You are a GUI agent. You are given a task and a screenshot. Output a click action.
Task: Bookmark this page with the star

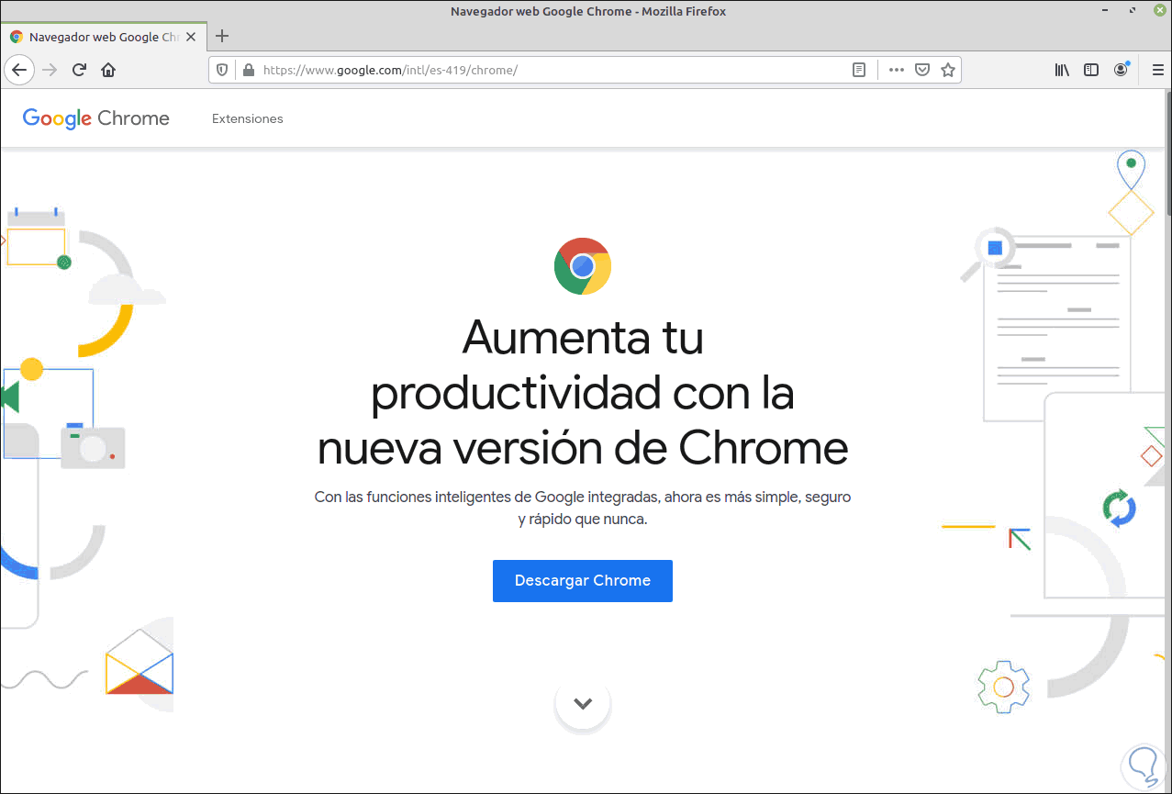pyautogui.click(x=948, y=70)
